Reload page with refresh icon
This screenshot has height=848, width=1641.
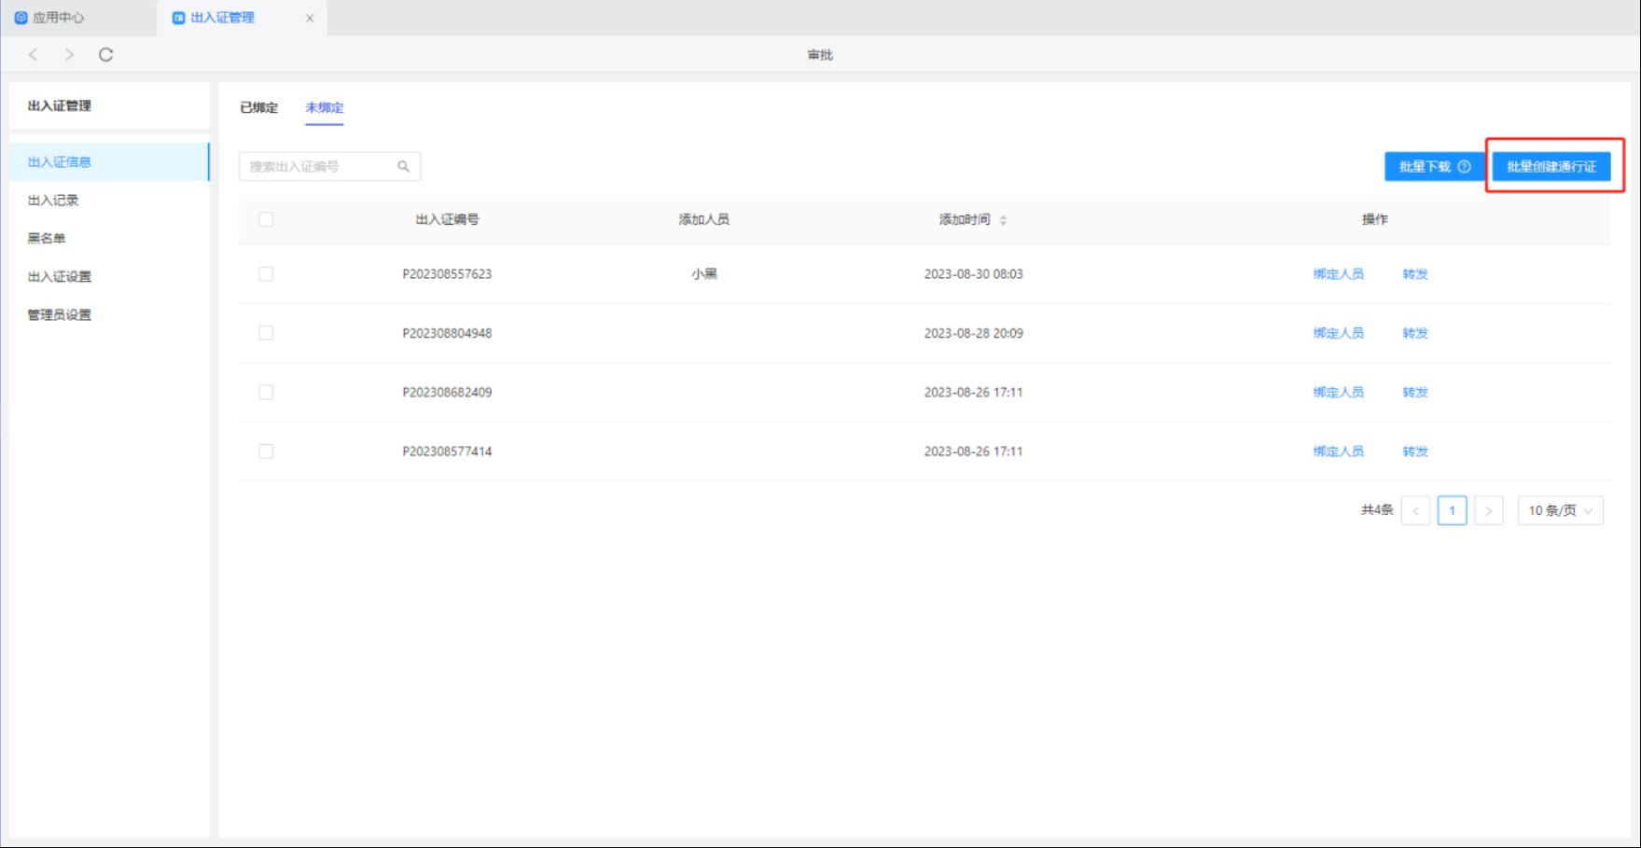pyautogui.click(x=105, y=55)
